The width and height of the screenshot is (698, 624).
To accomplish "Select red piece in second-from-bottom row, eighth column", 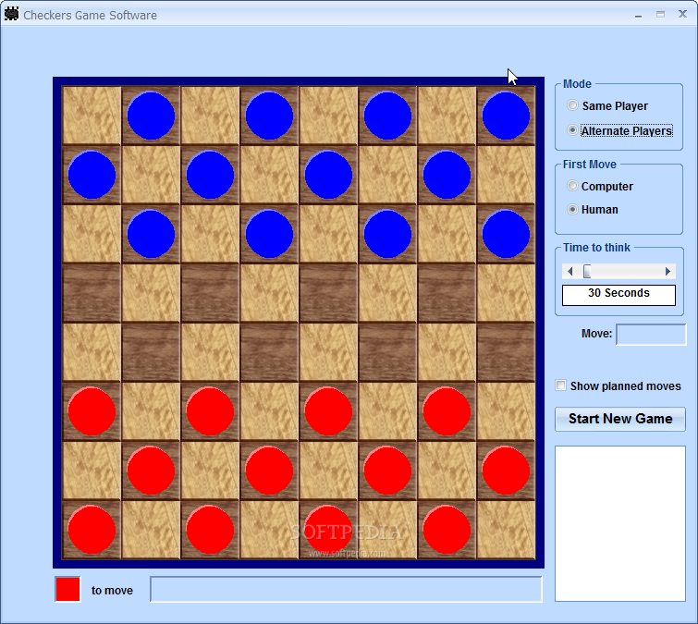I will (x=506, y=471).
